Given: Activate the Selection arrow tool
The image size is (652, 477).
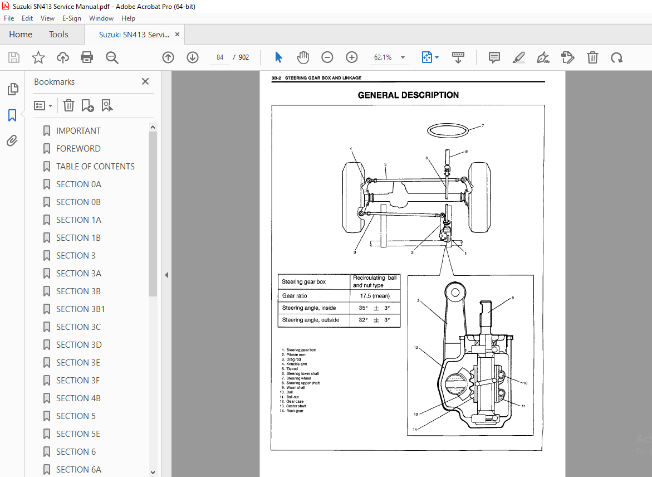Looking at the screenshot, I should 278,57.
